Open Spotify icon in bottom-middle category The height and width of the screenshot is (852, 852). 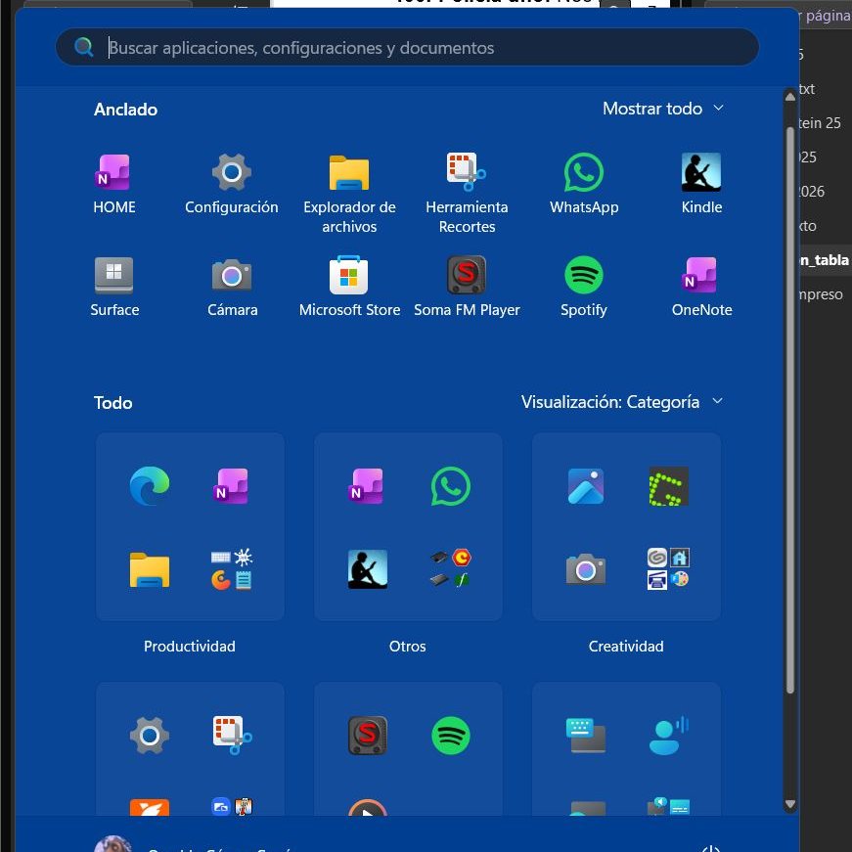pos(450,736)
